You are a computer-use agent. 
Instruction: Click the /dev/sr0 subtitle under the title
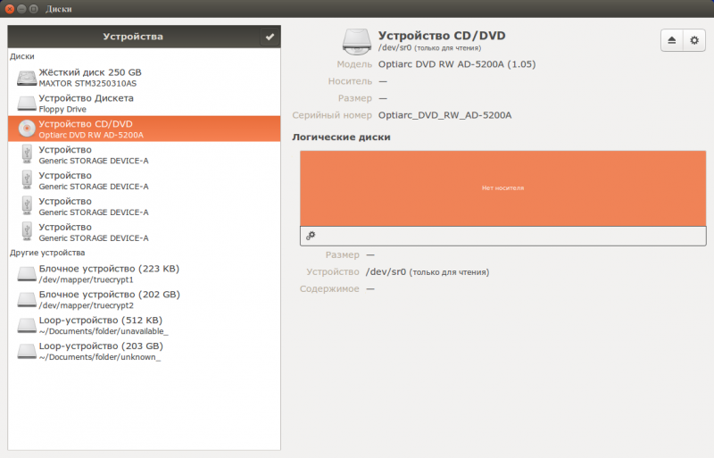click(429, 48)
